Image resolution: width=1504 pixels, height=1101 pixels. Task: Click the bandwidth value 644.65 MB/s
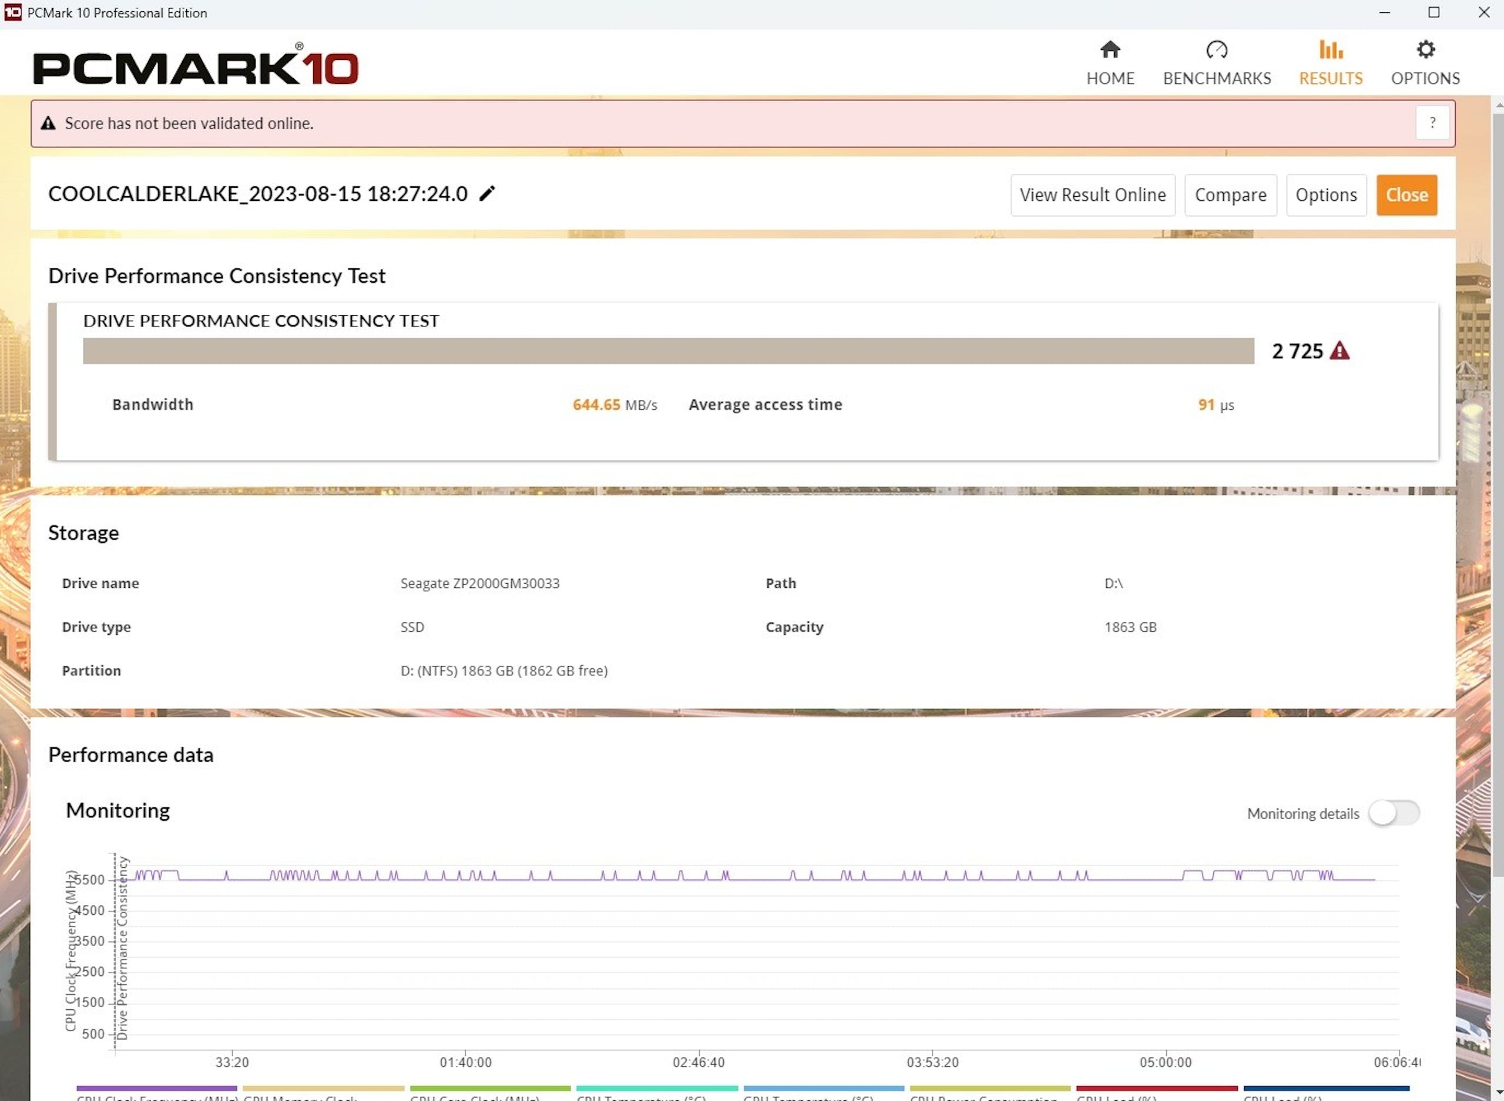[x=615, y=405]
